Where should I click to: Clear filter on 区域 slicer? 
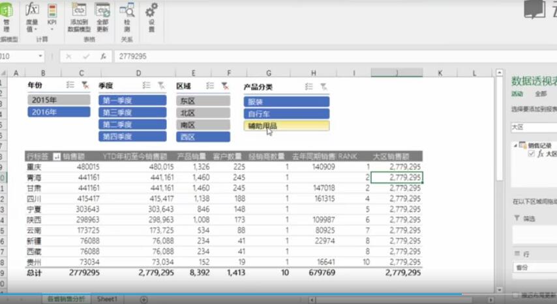click(224, 85)
